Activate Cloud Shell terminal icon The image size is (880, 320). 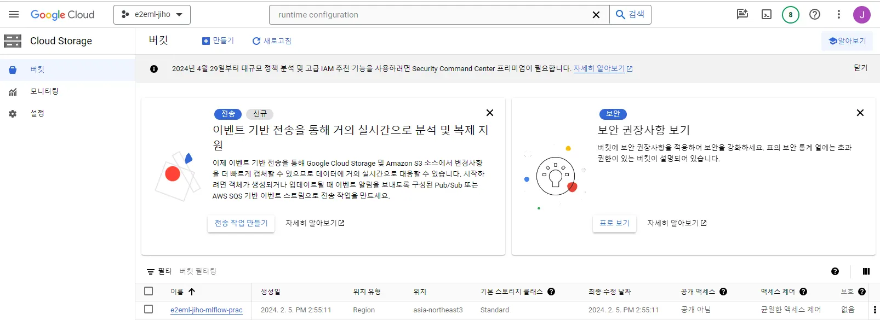(x=767, y=15)
